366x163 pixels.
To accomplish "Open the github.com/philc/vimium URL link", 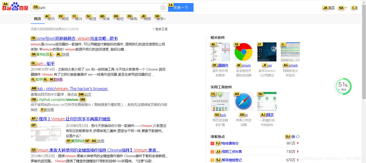I will tap(54, 100).
